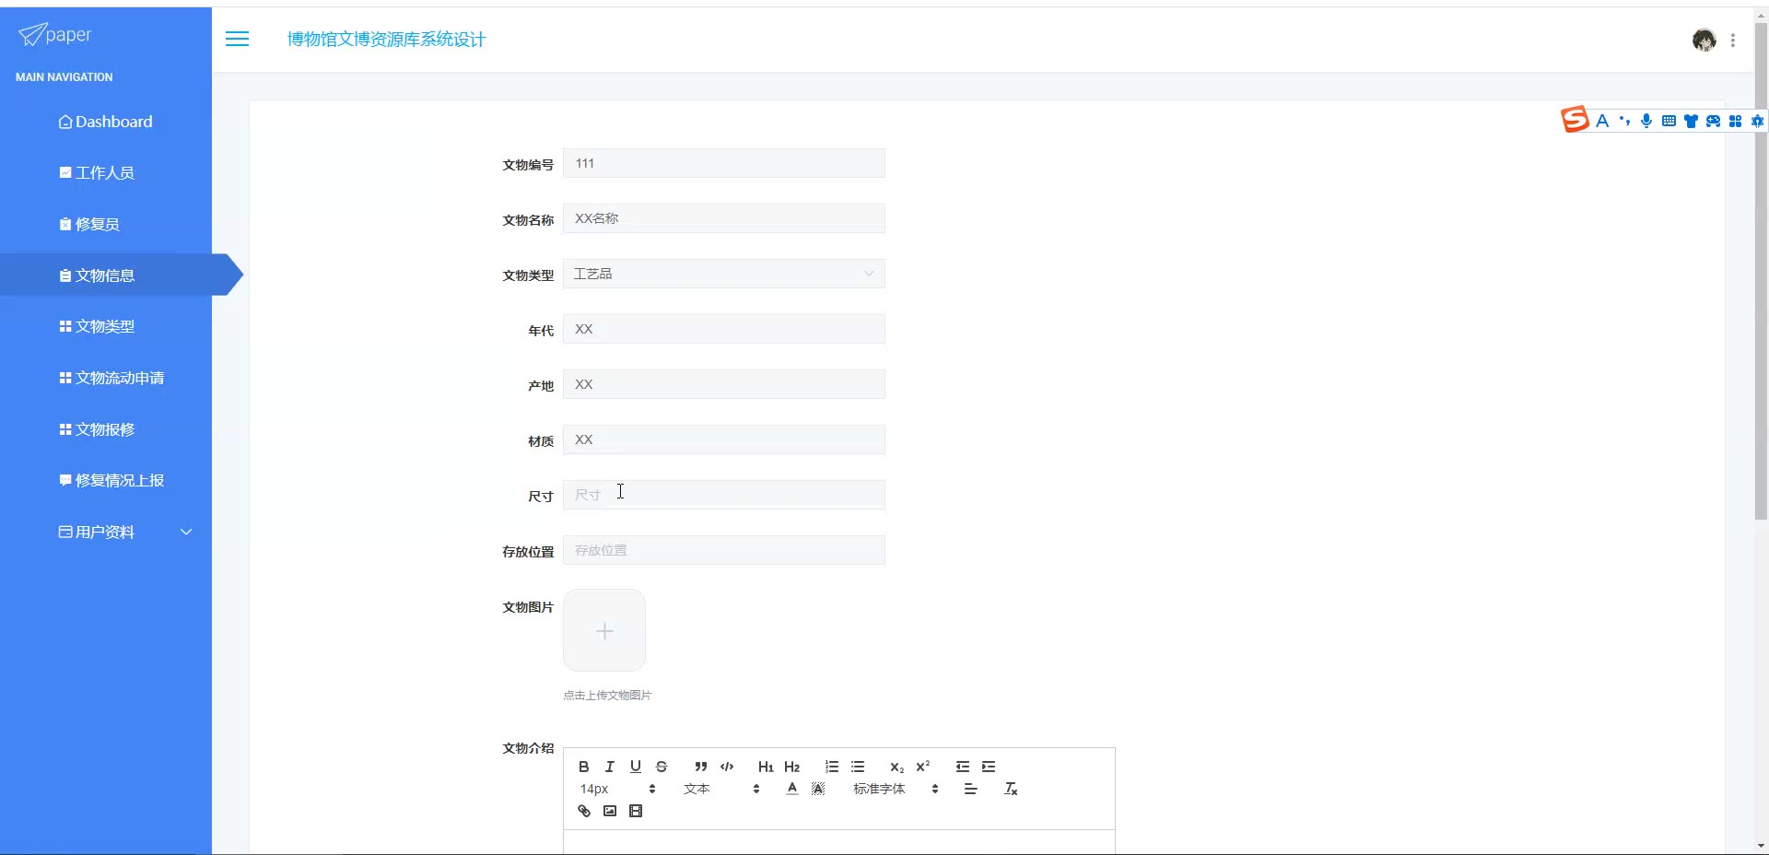The height and width of the screenshot is (855, 1769).
Task: Focus the 文物编号 input field
Action: coord(724,163)
